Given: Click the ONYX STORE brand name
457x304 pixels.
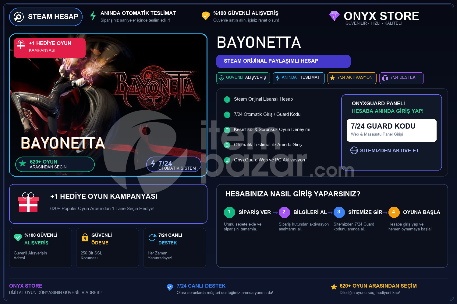Looking at the screenshot, I should pyautogui.click(x=381, y=16).
